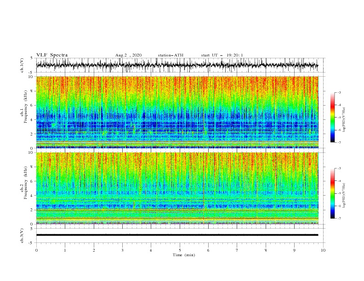Click the upper color bar's log(PSD) label
The width and height of the screenshot is (364, 281).
[x=344, y=120]
